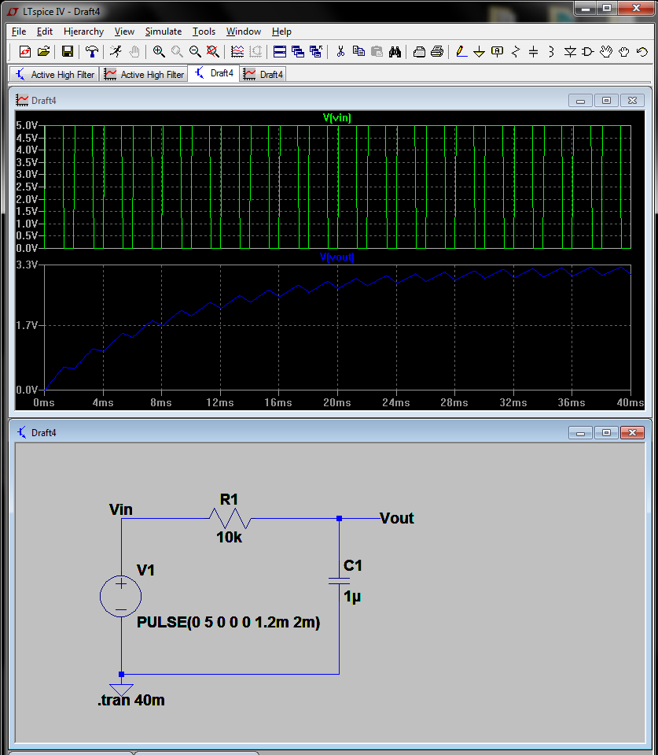Image resolution: width=658 pixels, height=755 pixels.
Task: Select the Capacitor component tool
Action: point(534,51)
